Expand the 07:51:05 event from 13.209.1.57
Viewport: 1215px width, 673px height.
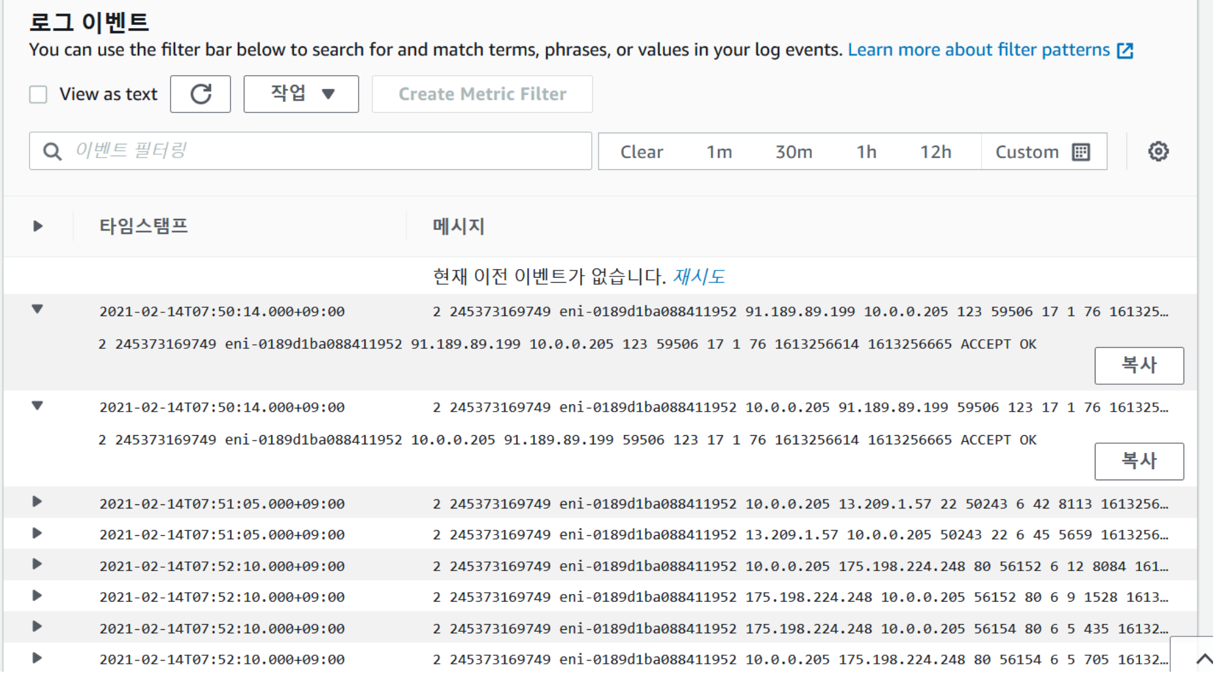point(37,533)
